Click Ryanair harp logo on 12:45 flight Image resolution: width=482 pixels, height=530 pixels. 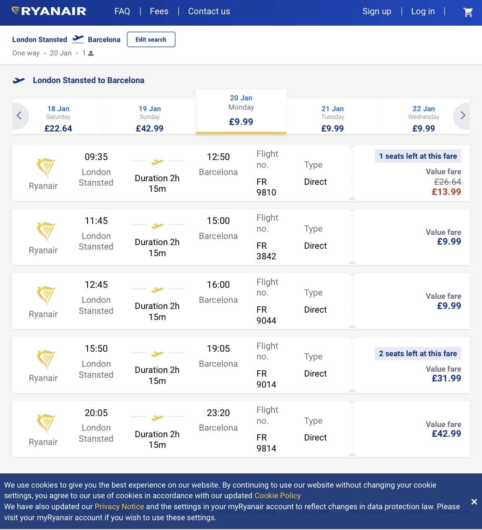pyautogui.click(x=46, y=296)
